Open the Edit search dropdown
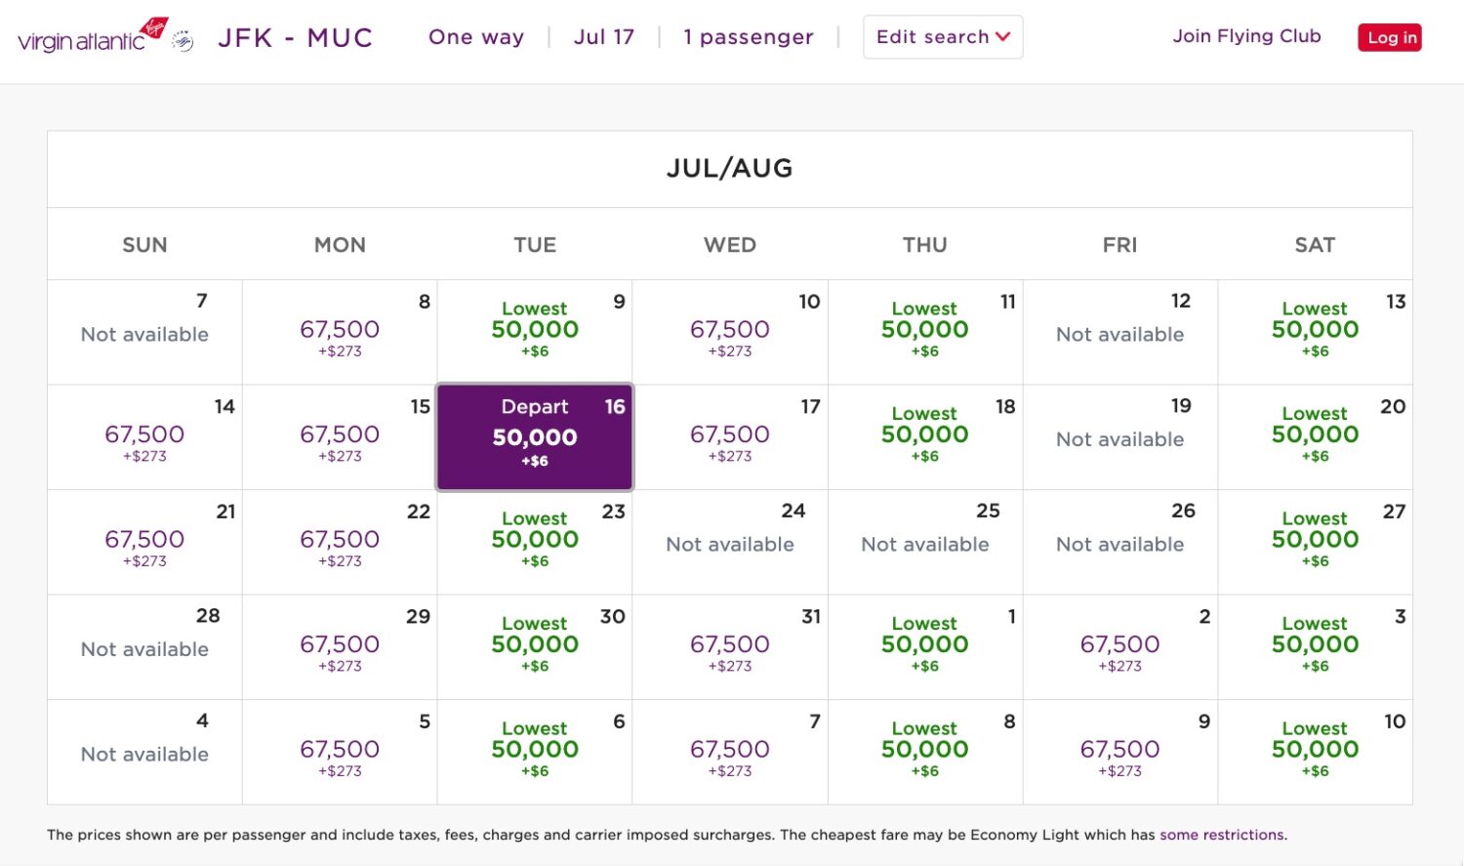 (943, 36)
